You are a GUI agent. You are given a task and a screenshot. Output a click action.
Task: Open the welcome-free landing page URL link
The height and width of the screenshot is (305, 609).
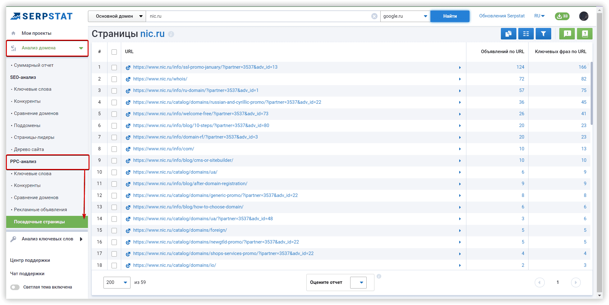point(201,114)
